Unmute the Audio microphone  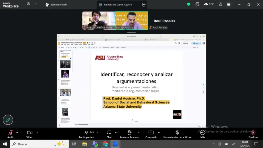point(11,134)
